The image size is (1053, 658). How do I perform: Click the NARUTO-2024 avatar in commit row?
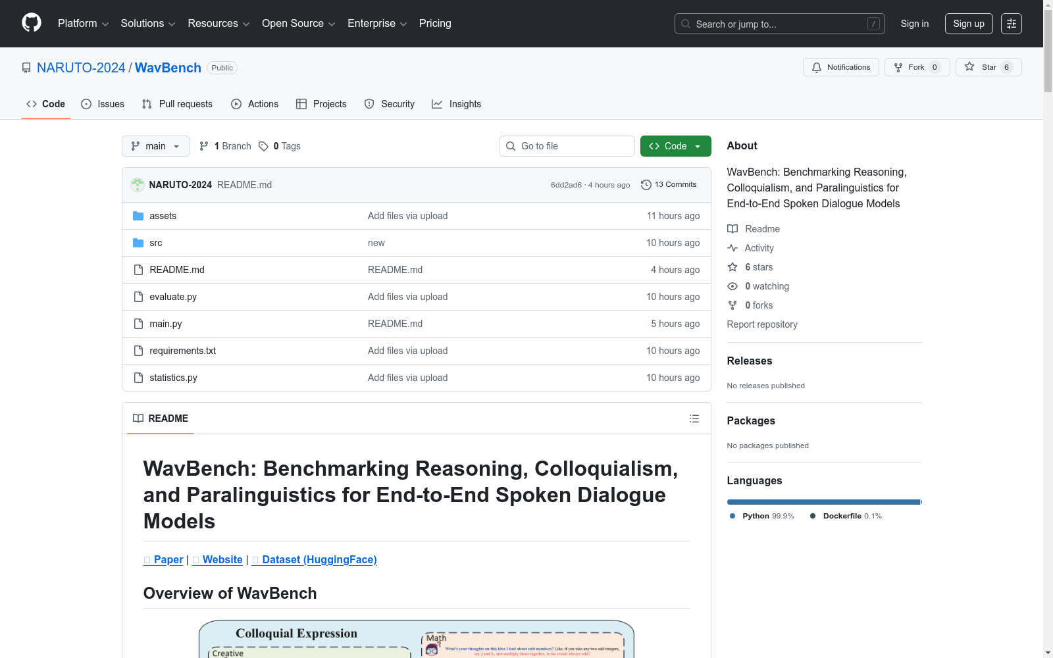(138, 185)
